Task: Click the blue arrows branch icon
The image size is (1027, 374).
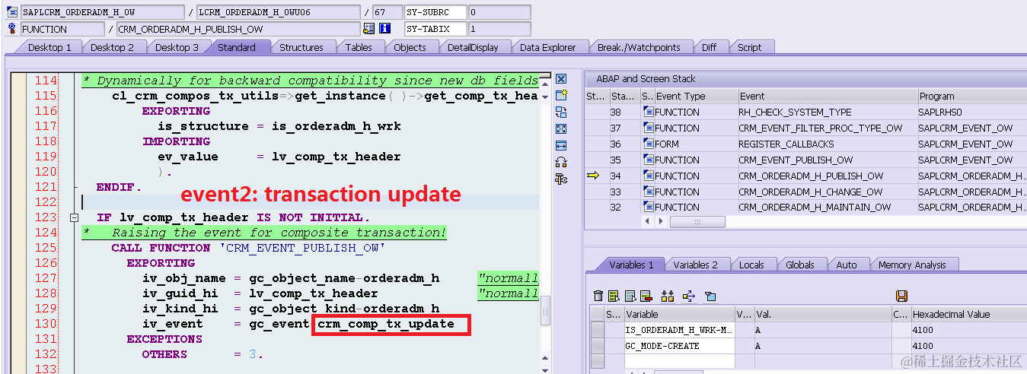Action: (689, 296)
